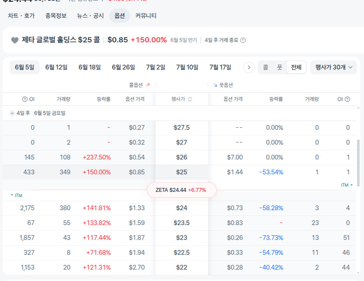
Task: Click the call-side 등락률 column header
Action: click(x=104, y=99)
